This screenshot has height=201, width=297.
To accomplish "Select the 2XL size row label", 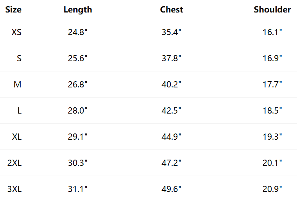I will point(14,163).
